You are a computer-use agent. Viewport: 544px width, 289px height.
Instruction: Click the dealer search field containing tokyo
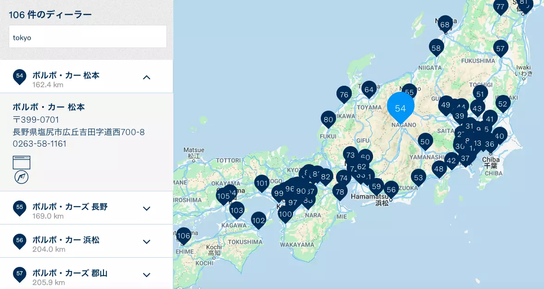pos(88,36)
